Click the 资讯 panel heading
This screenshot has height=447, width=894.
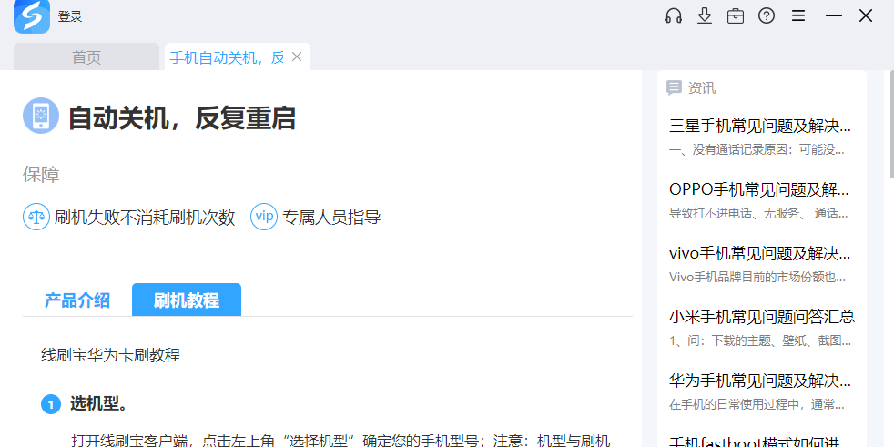click(702, 87)
